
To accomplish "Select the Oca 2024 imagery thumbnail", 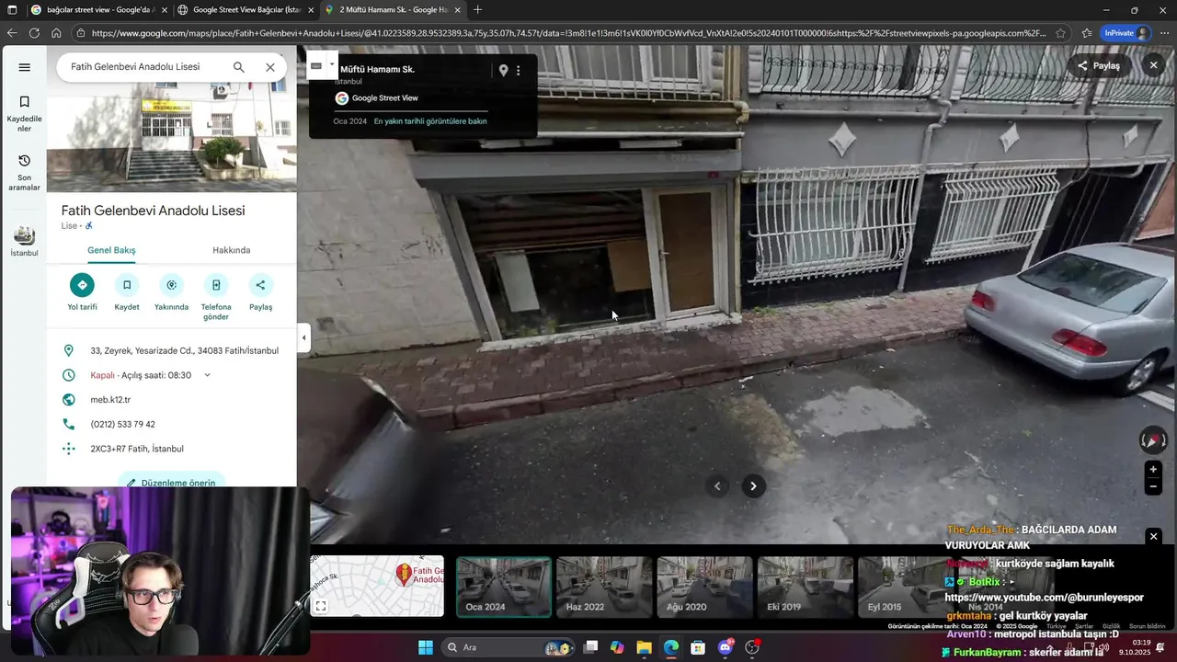I will click(504, 586).
